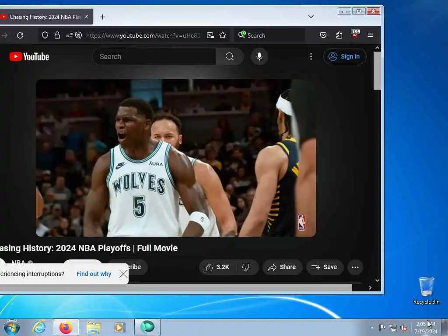Click the URL address field
The width and height of the screenshot is (448, 336).
tap(143, 35)
